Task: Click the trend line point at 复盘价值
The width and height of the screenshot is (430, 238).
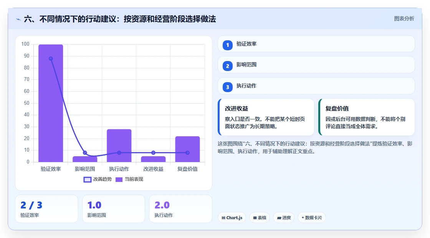Action: [188, 153]
